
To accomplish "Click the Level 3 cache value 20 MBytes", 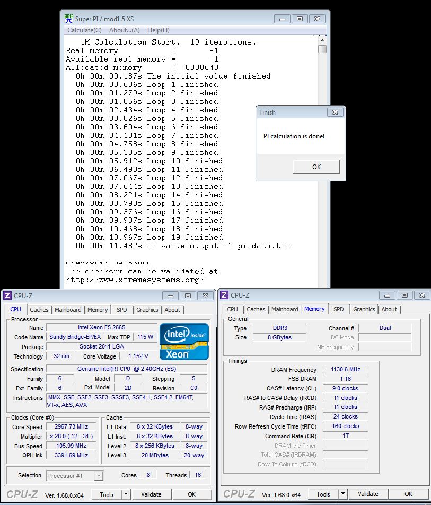I will pyautogui.click(x=155, y=455).
